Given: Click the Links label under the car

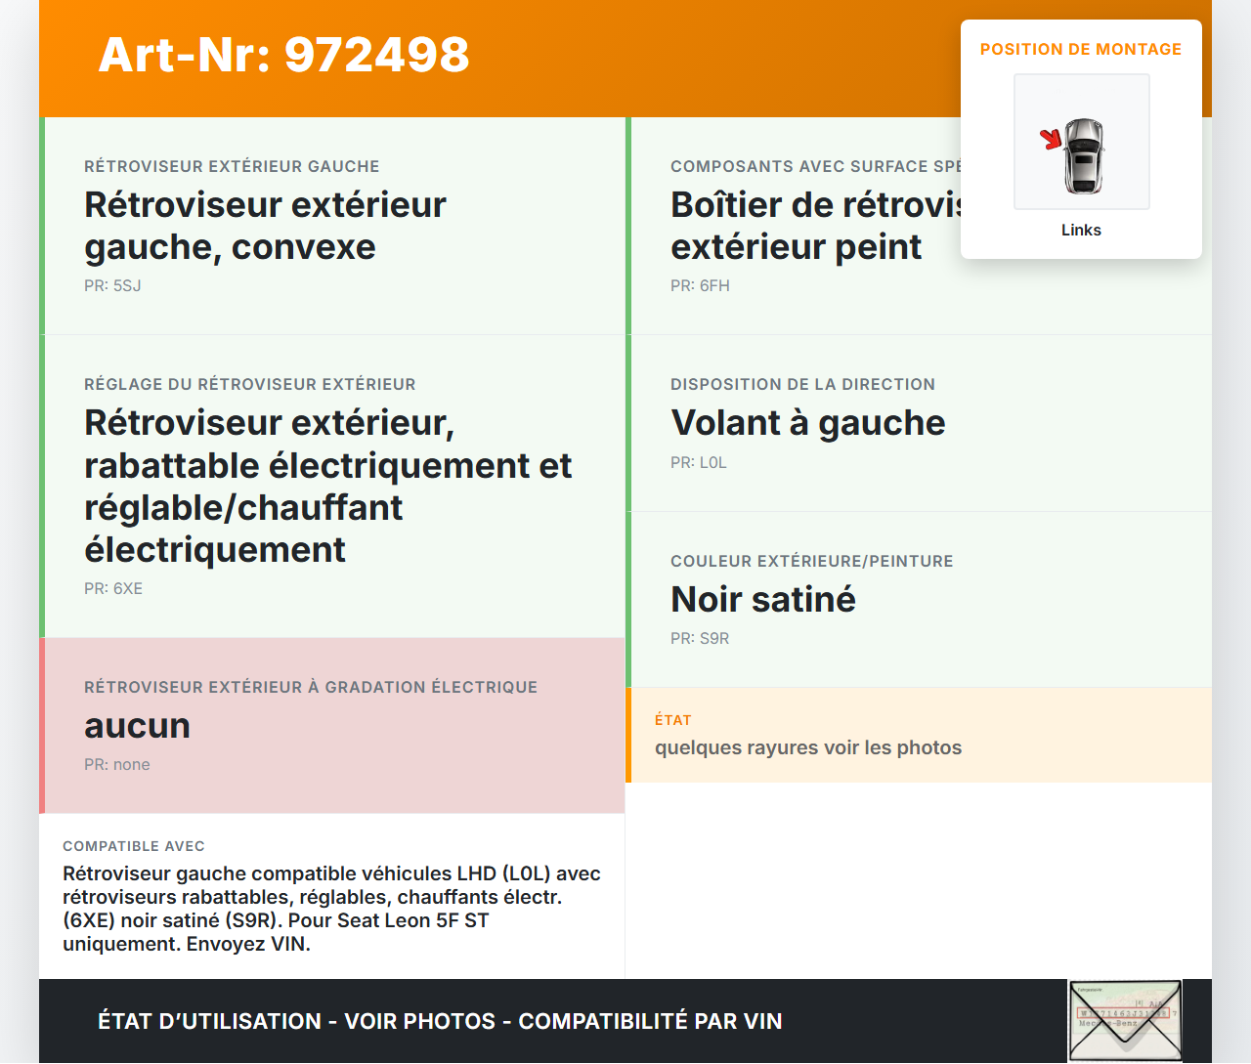Looking at the screenshot, I should [x=1081, y=230].
